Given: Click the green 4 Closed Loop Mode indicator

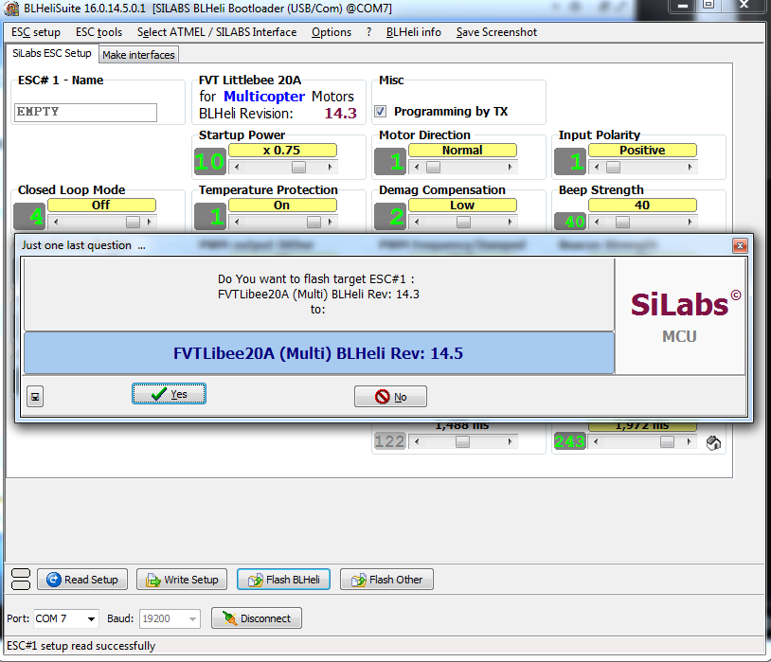Looking at the screenshot, I should (29, 216).
